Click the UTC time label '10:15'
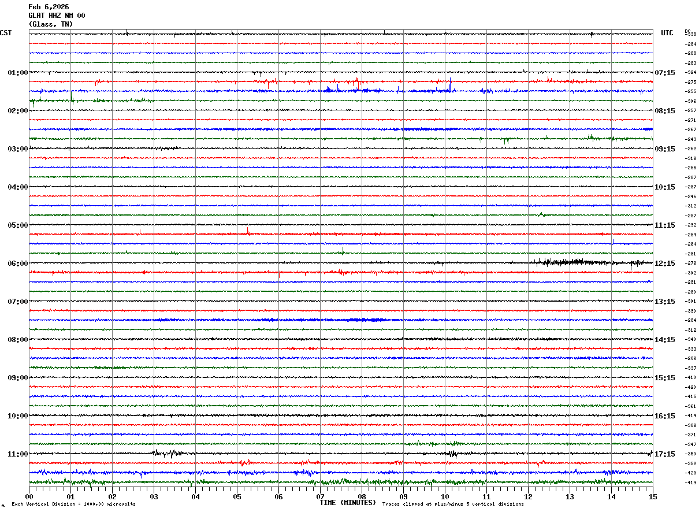 665,187
